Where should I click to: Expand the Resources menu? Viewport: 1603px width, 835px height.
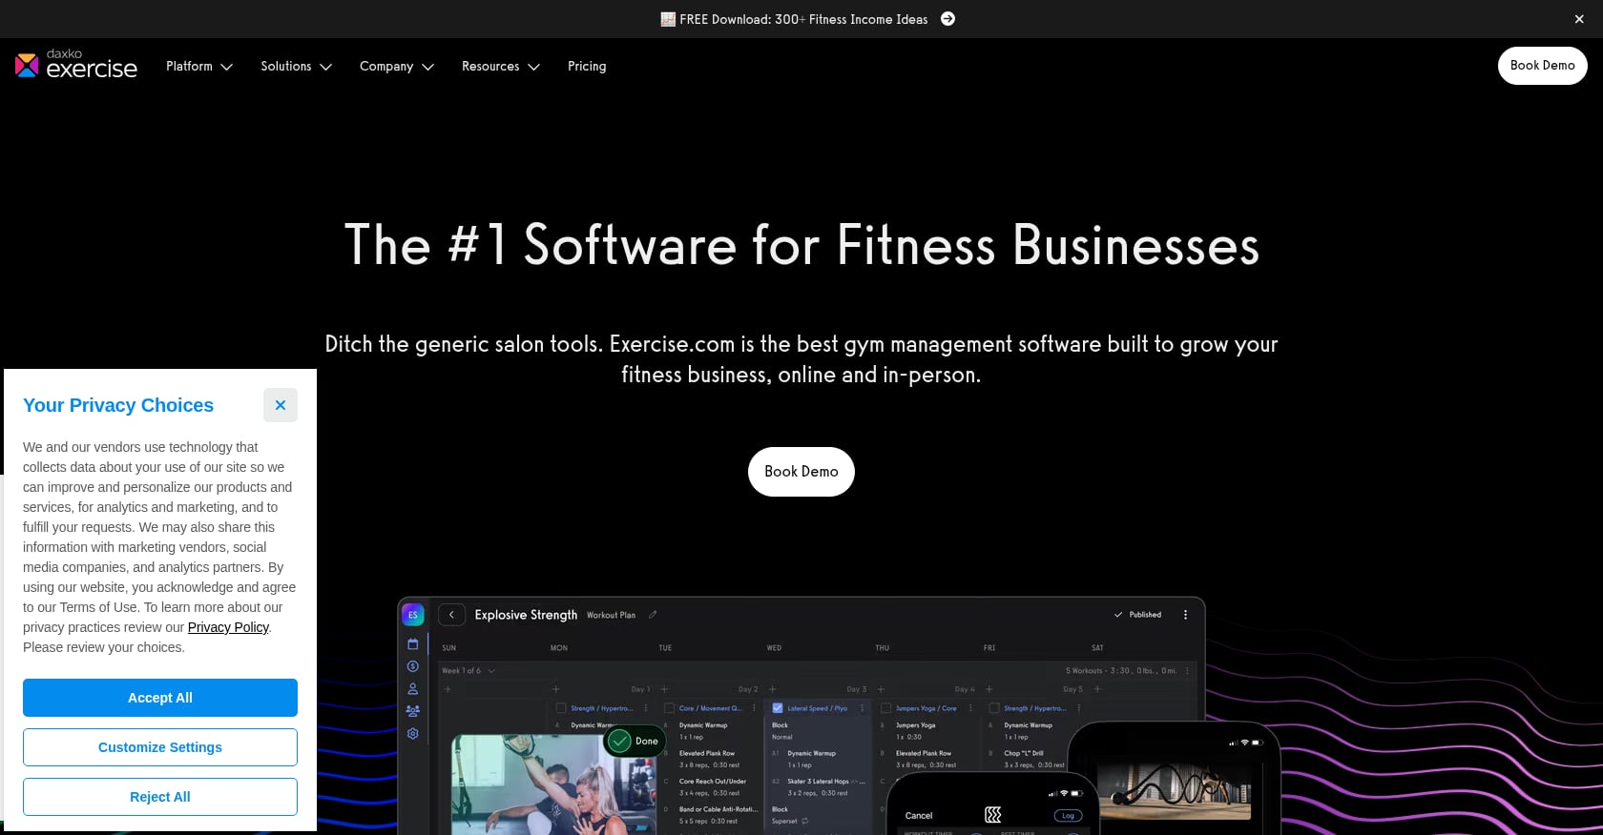501,66
